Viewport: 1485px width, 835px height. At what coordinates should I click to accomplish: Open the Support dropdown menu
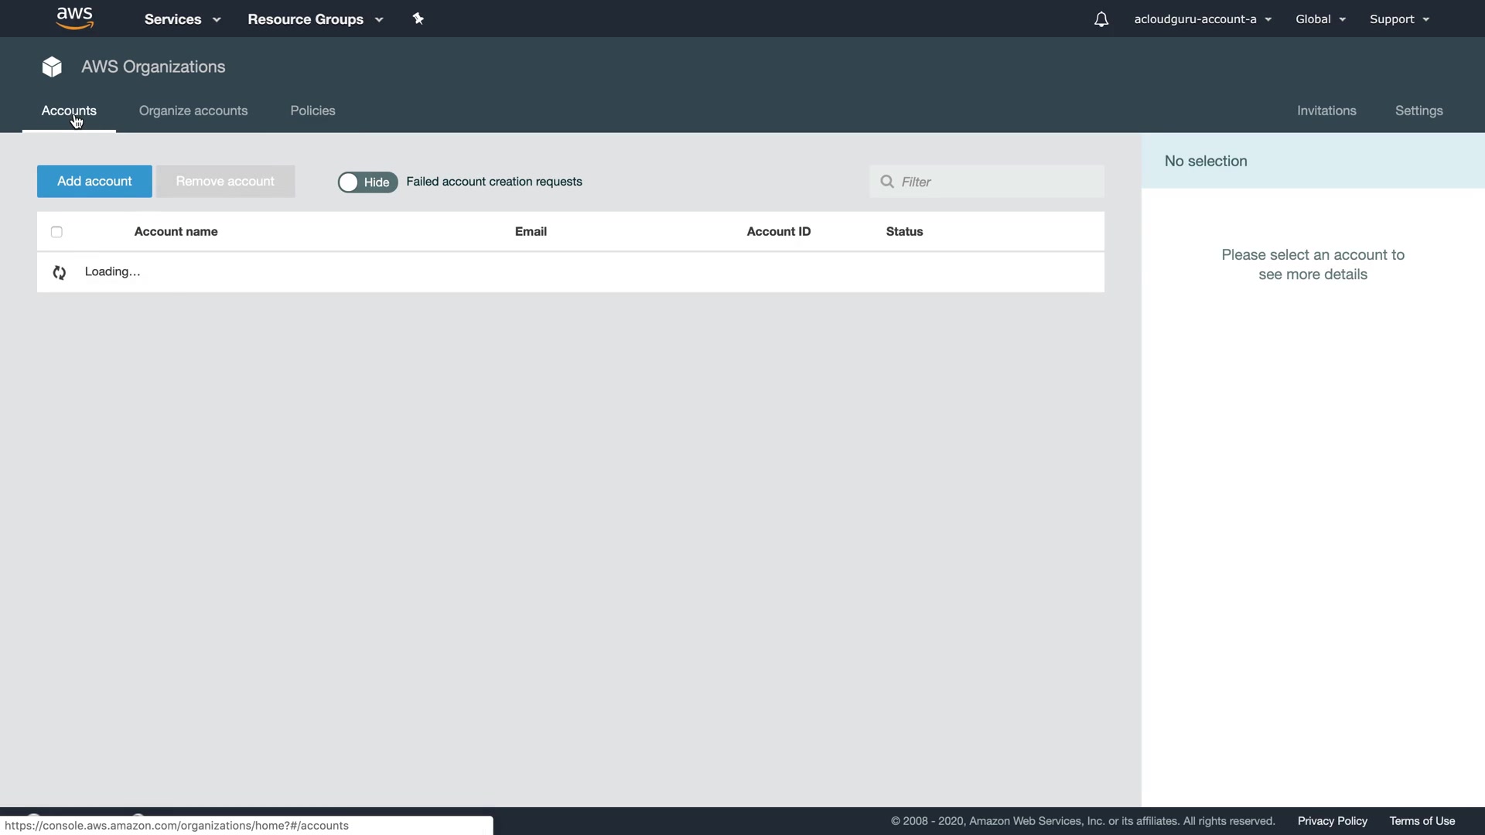pyautogui.click(x=1399, y=19)
